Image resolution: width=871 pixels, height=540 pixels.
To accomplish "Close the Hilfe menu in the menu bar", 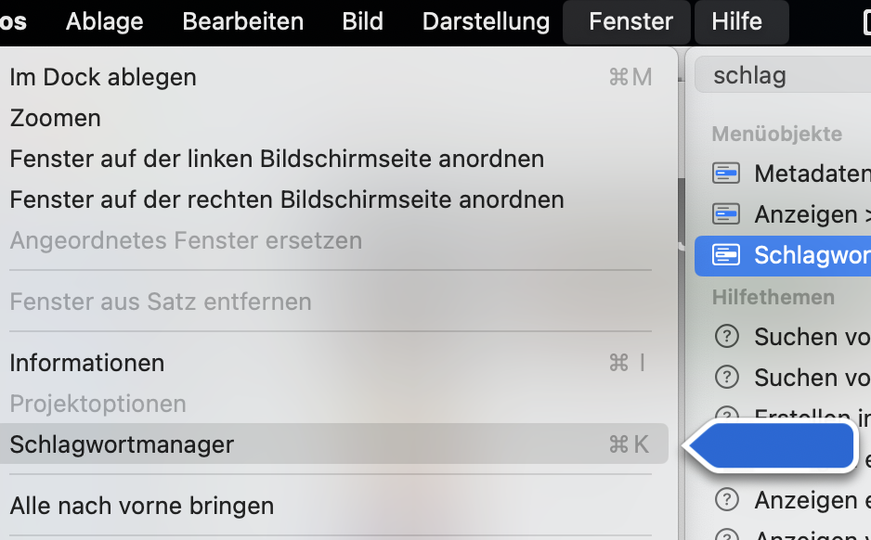I will coord(736,21).
